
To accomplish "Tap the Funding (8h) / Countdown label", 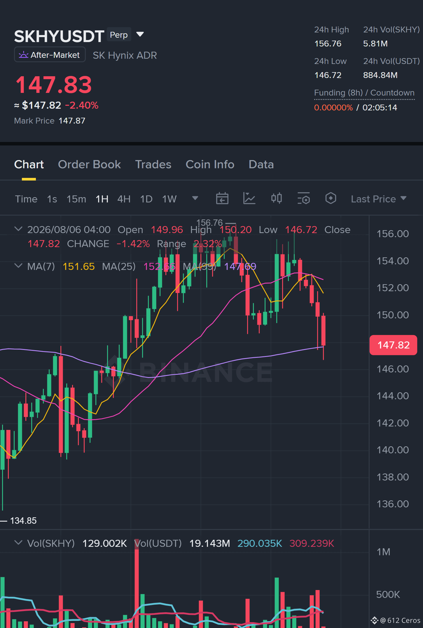I will tap(364, 93).
